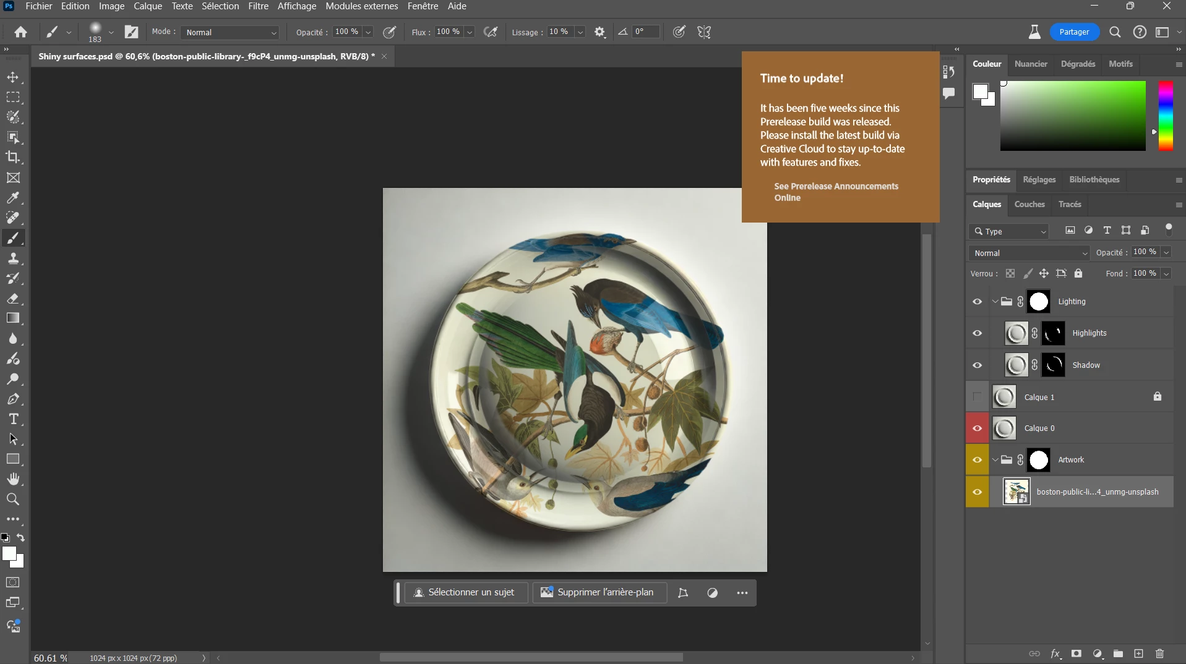Open more options in contextual task bar

(742, 593)
